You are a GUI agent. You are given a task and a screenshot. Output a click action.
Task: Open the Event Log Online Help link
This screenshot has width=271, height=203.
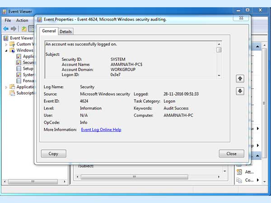(x=101, y=130)
